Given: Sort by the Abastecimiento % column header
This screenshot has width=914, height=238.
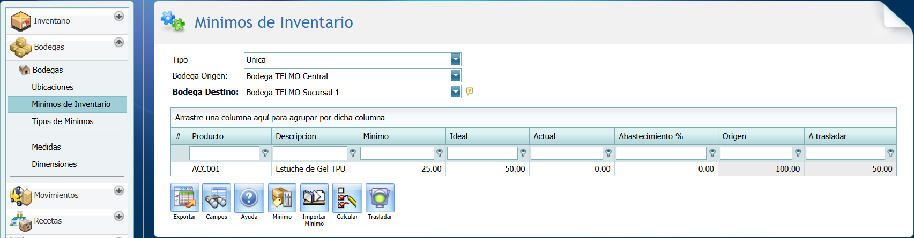Looking at the screenshot, I should coord(651,136).
